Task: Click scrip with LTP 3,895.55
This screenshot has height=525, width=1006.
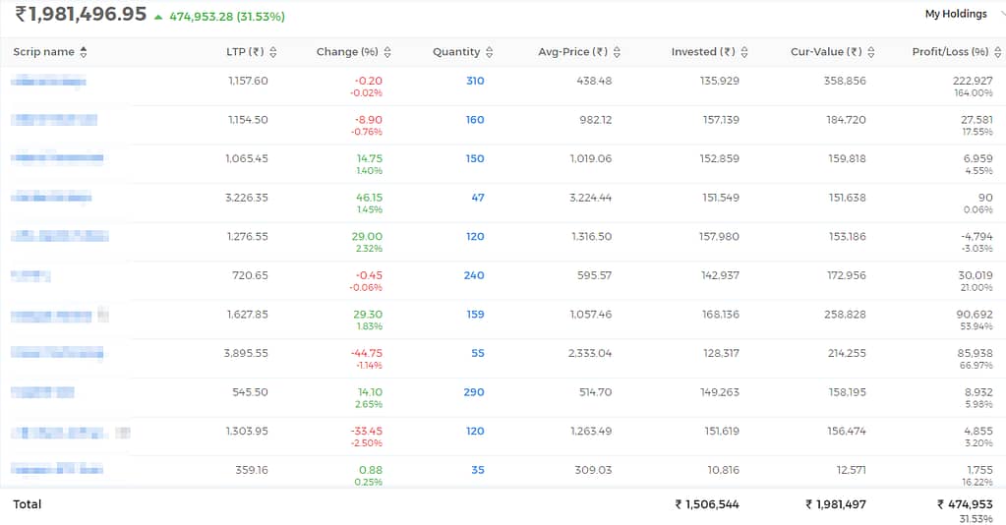Action: (x=57, y=353)
